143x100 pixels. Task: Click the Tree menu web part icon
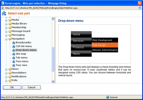pos(14,61)
